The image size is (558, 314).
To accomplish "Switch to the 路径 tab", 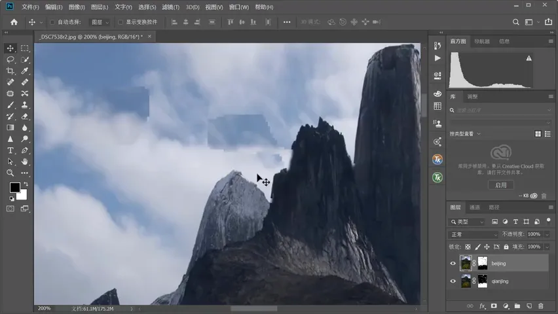I will [494, 207].
